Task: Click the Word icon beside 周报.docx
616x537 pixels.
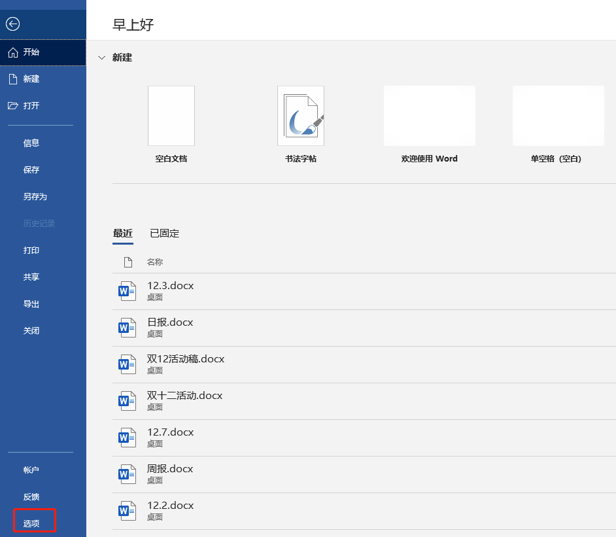Action: click(128, 475)
